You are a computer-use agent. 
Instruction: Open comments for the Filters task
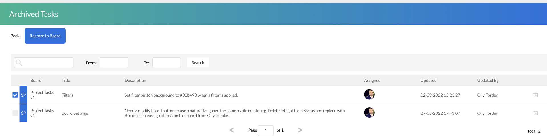tap(23, 95)
